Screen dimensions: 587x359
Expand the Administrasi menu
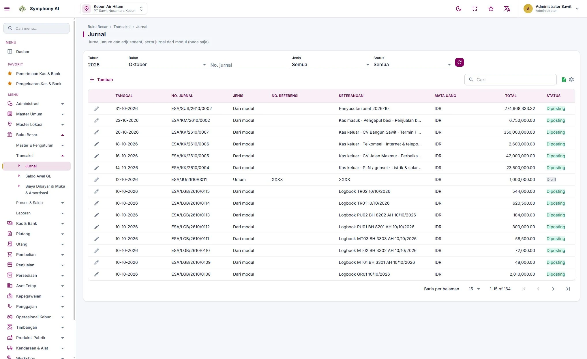click(x=36, y=104)
